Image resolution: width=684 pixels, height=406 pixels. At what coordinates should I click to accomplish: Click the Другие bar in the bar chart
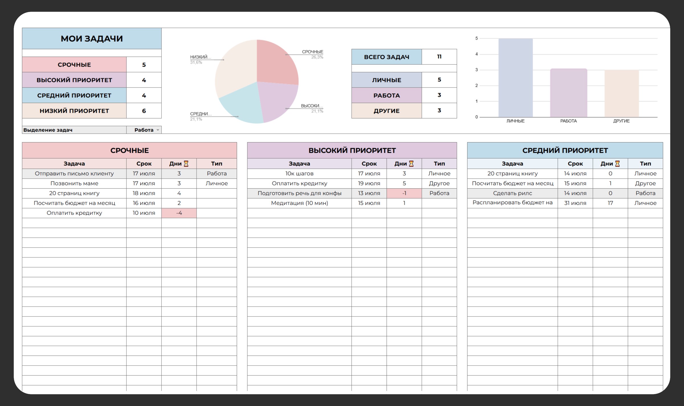click(621, 93)
